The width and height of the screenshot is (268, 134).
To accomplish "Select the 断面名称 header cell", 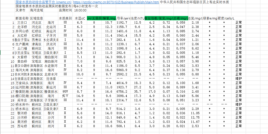I will (22, 19).
